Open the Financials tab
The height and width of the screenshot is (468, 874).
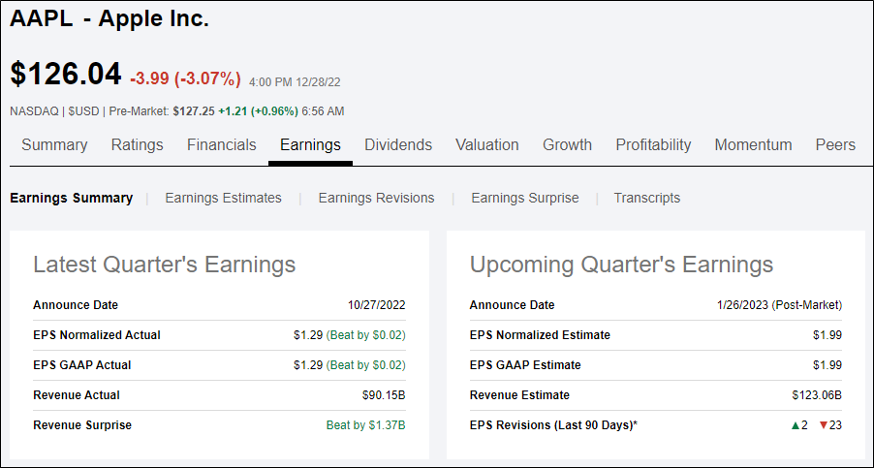click(221, 145)
